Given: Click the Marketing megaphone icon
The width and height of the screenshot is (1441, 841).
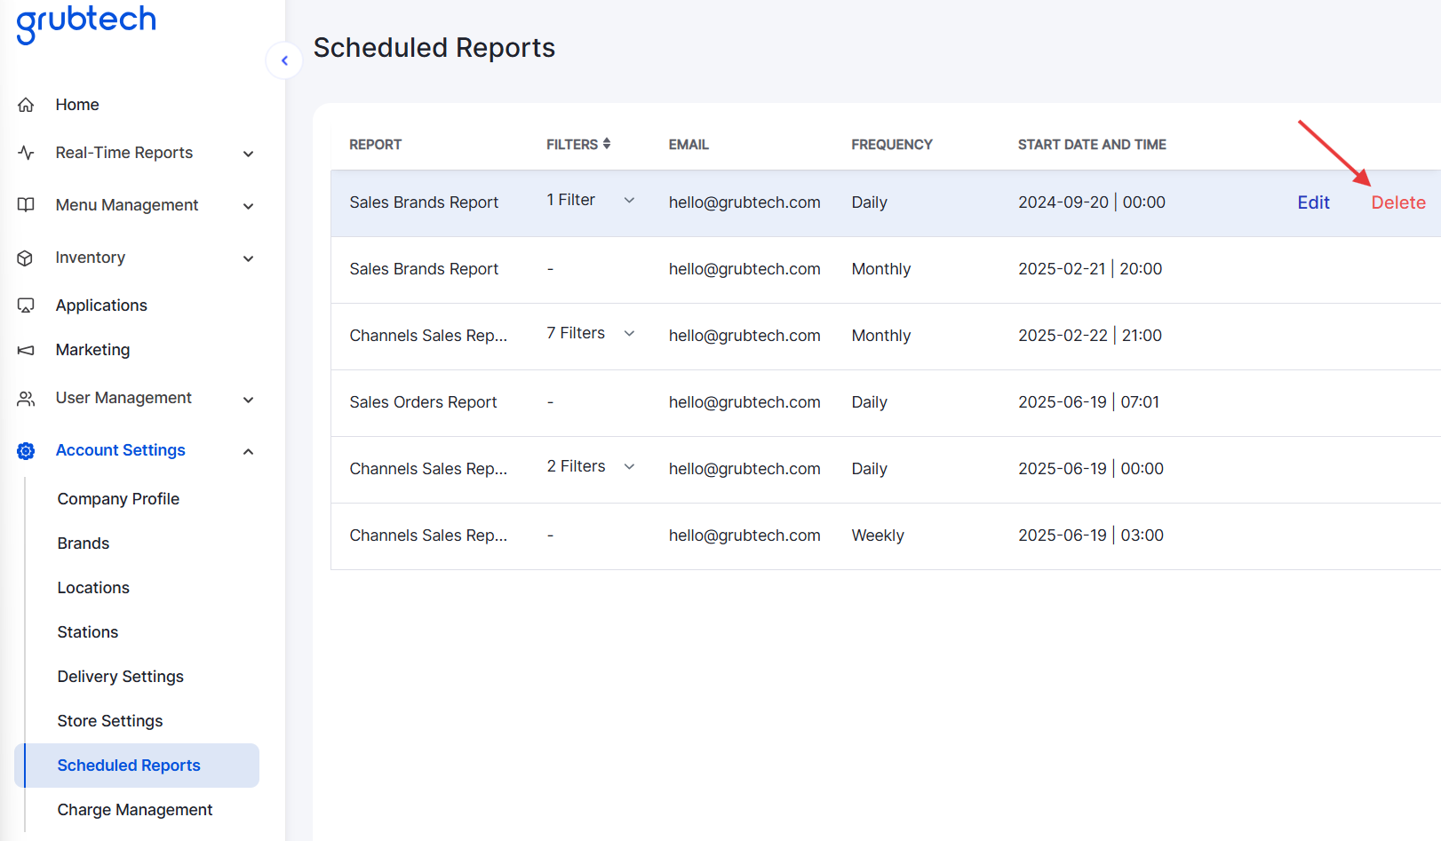Looking at the screenshot, I should pos(26,350).
